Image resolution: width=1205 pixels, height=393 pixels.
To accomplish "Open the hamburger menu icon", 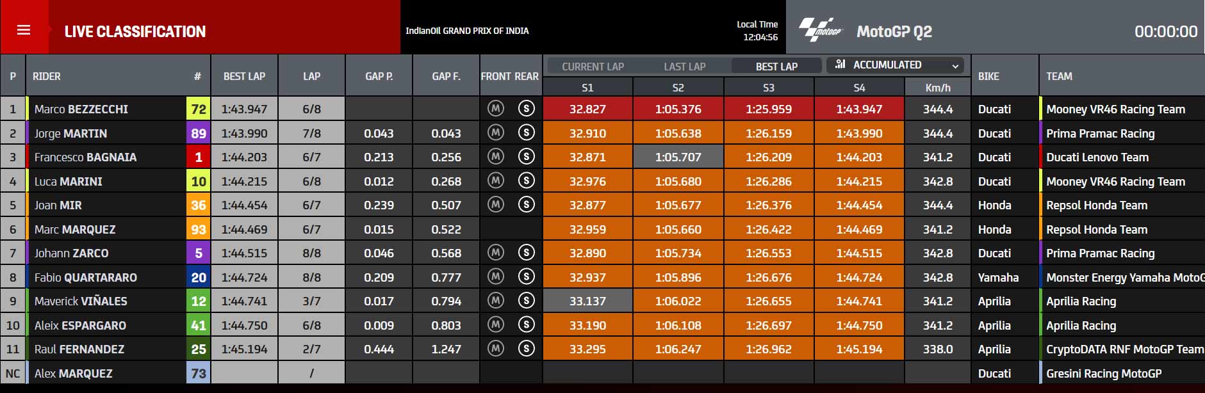I will tap(24, 30).
